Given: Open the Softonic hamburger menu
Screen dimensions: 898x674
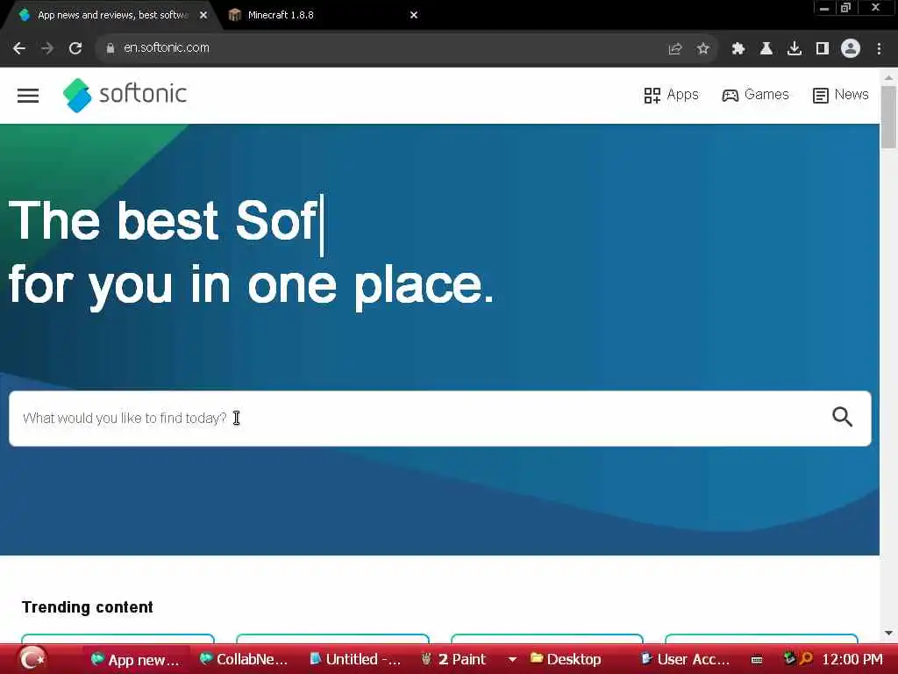Looking at the screenshot, I should click(x=28, y=96).
